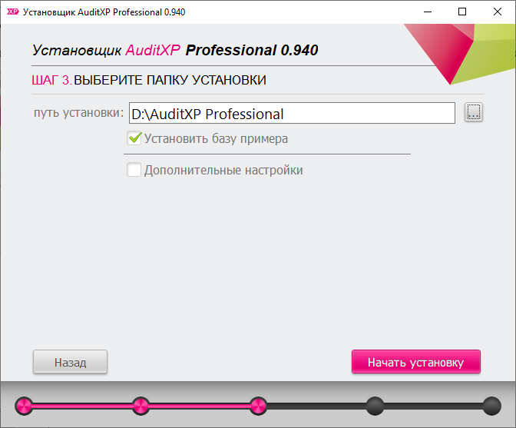Select first pink step marker on progress bar
516x428 pixels.
coord(24,406)
